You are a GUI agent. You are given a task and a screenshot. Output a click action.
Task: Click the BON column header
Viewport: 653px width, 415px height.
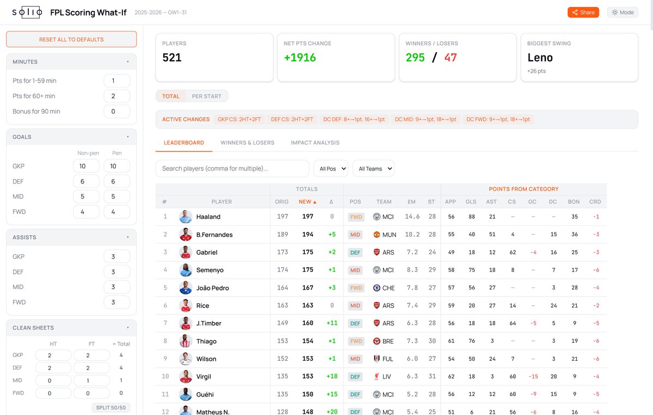coord(574,202)
